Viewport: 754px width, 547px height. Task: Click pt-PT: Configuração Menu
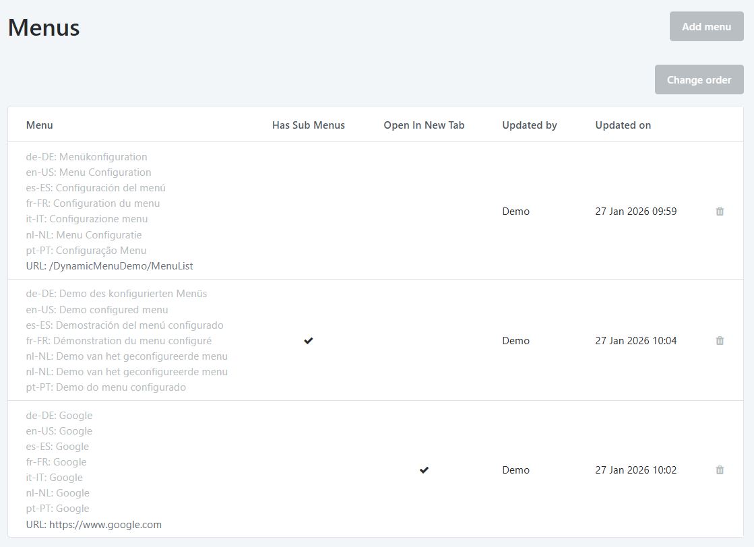click(86, 250)
